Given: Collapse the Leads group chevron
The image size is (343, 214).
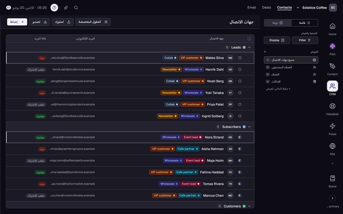Looking at the screenshot, I should tap(249, 48).
